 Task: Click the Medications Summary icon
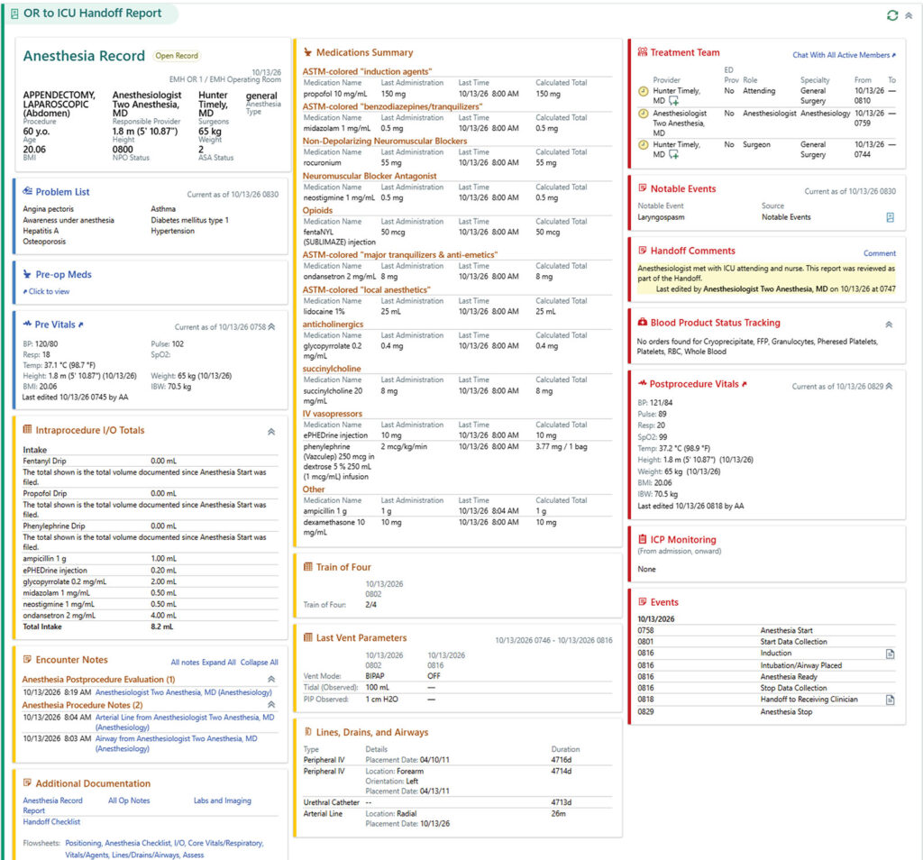point(307,52)
